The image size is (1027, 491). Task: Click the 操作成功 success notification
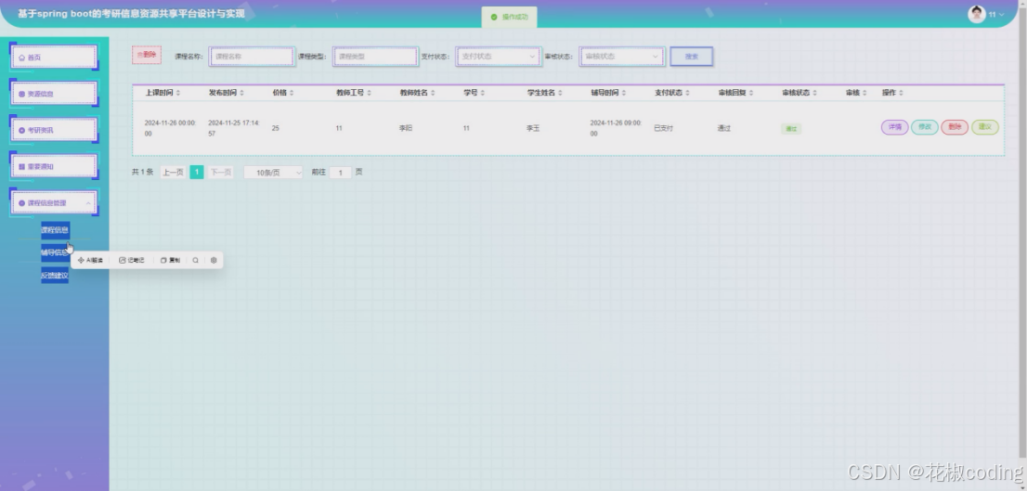510,17
